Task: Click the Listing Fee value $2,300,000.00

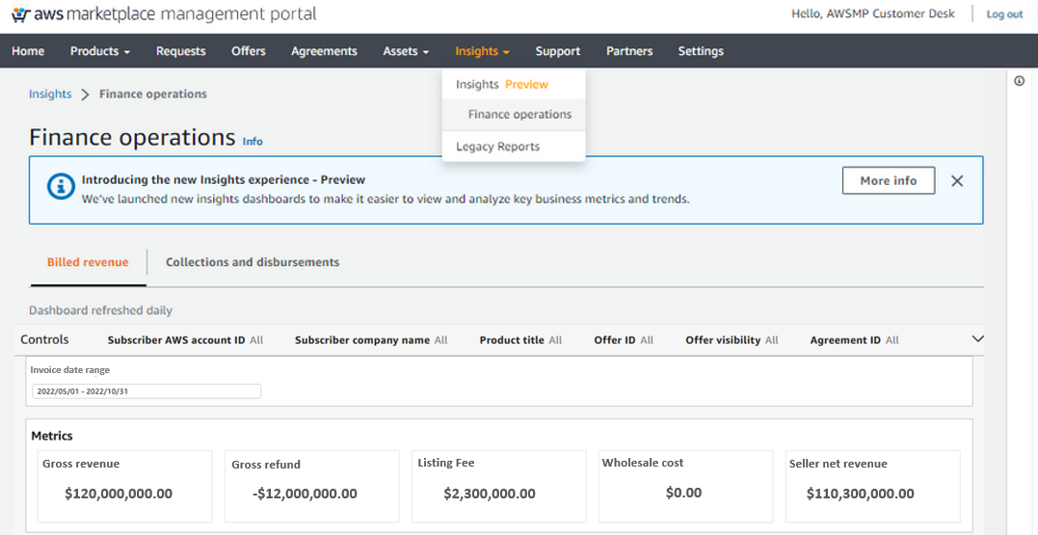Action: click(490, 494)
